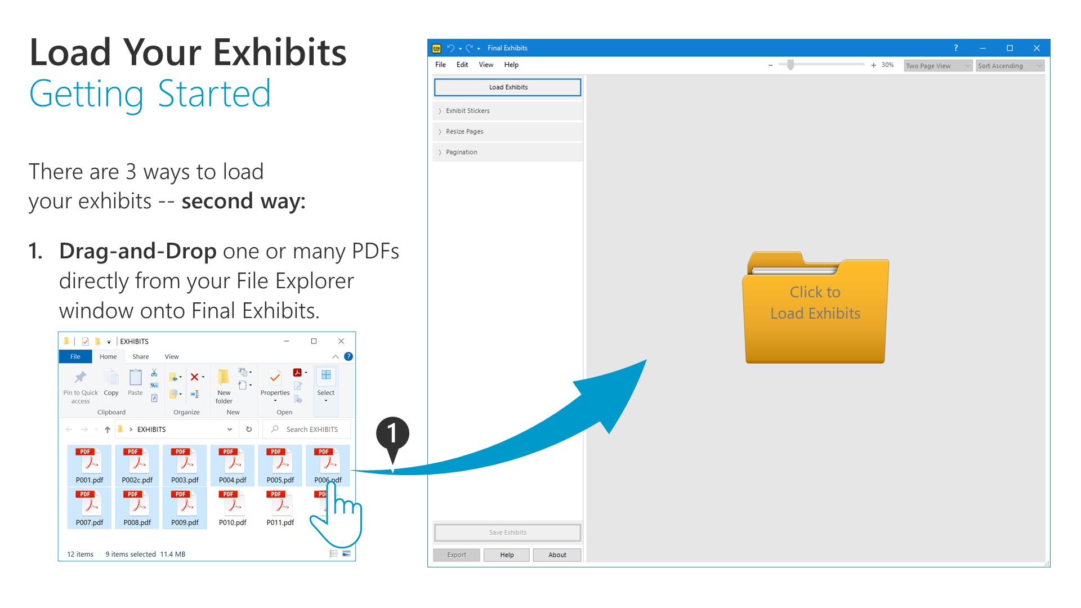Click the redo arrow in Final Exhibits titlebar
This screenshot has width=1081, height=608.
click(x=469, y=48)
